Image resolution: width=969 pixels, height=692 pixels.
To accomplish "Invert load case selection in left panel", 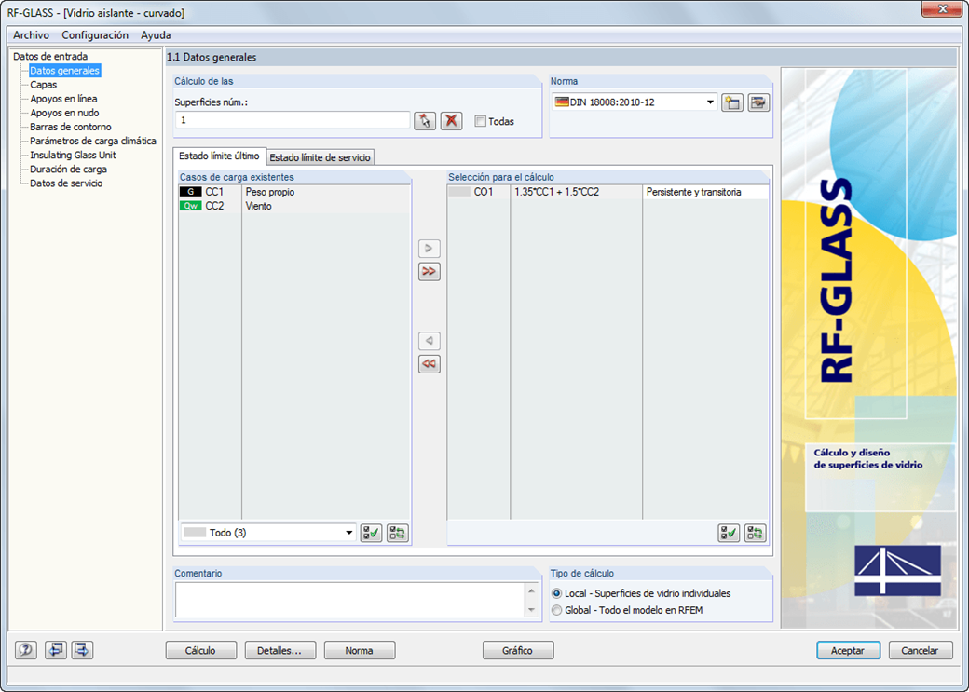I will click(396, 533).
